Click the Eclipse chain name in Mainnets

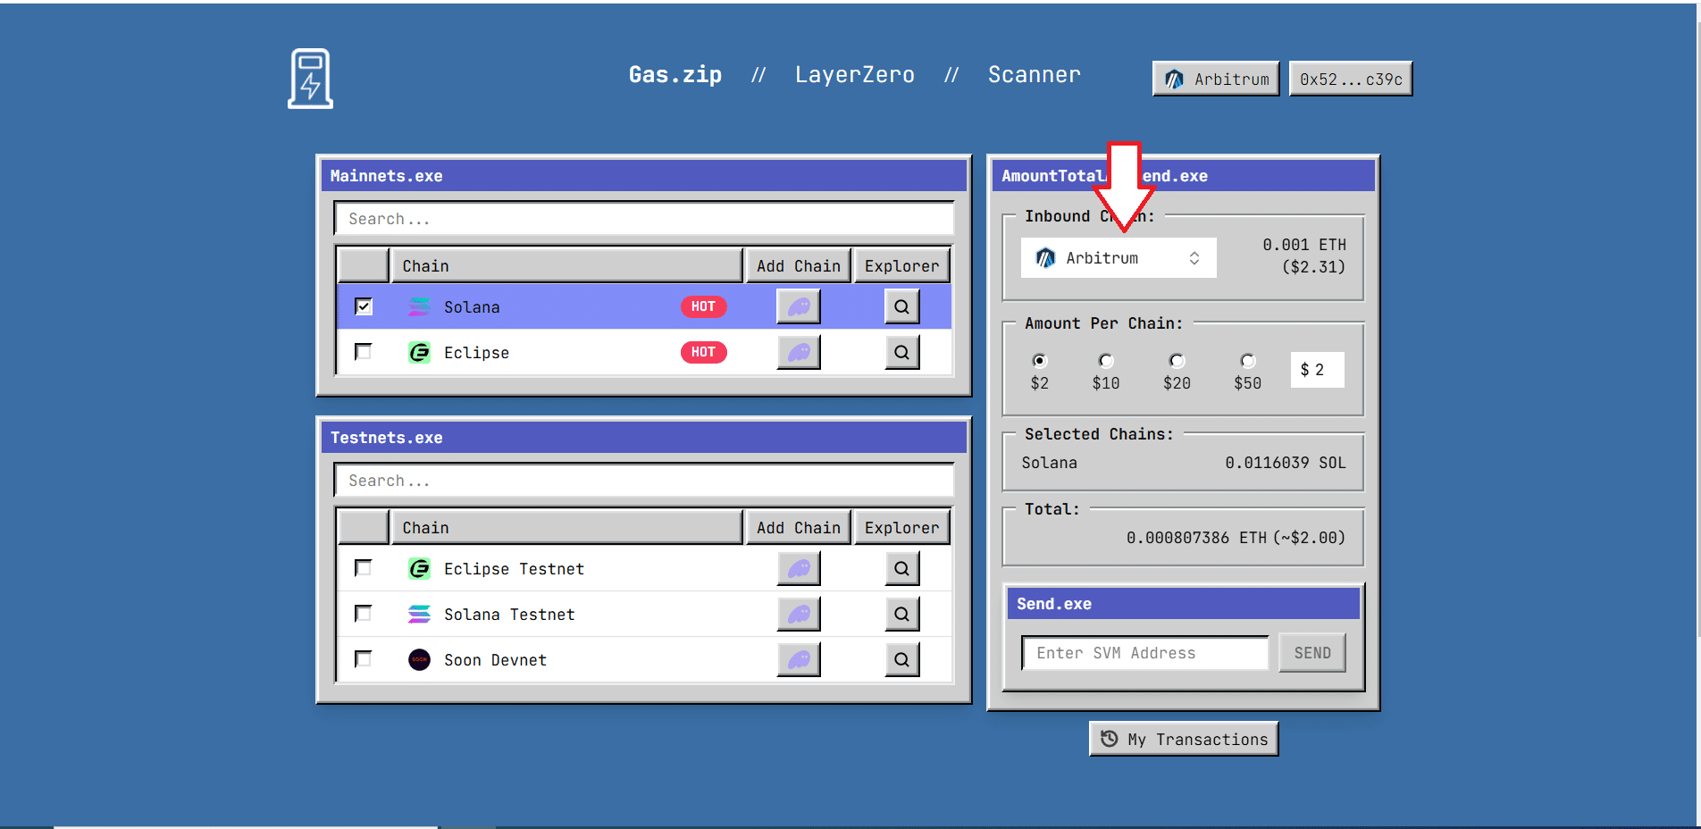[x=476, y=353]
